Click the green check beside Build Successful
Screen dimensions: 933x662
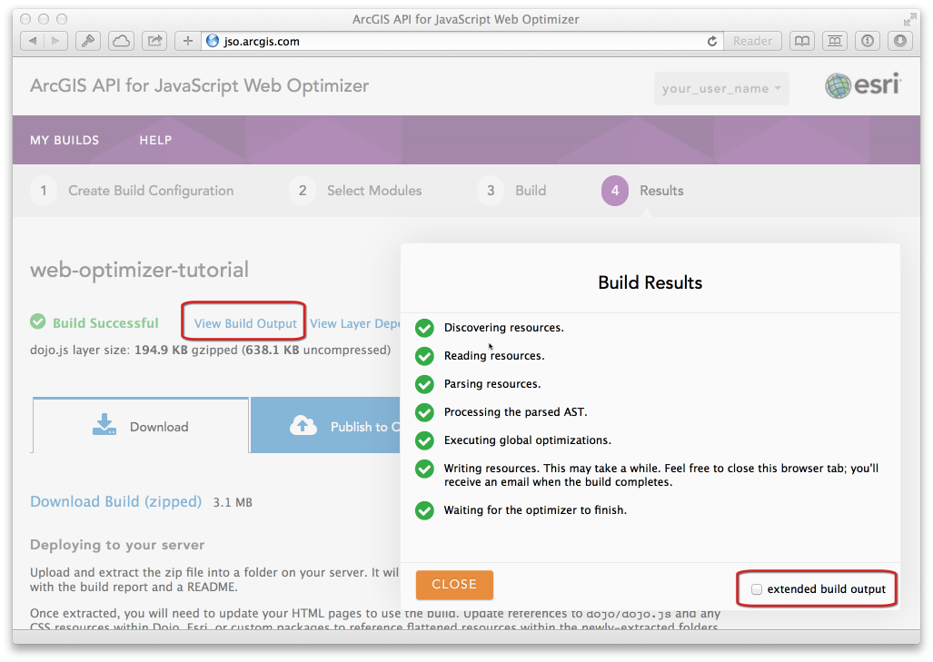[38, 321]
